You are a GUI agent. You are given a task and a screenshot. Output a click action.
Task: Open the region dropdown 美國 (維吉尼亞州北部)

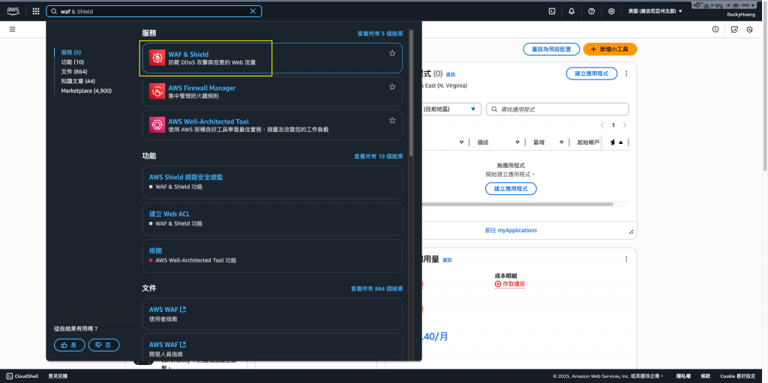(655, 11)
